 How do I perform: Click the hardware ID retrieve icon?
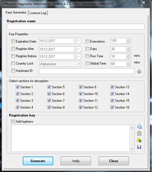click(139, 71)
